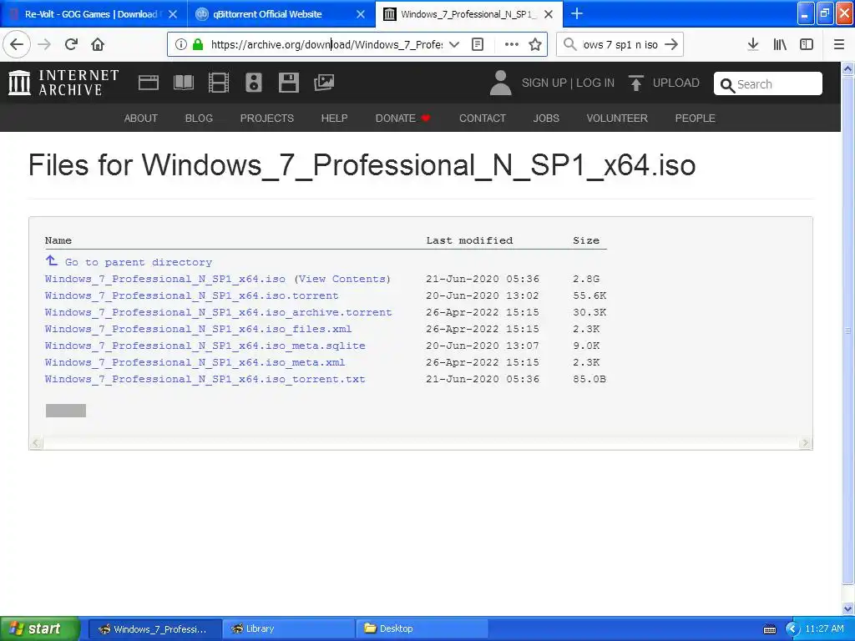Open the iso_meta.xml link

pyautogui.click(x=195, y=362)
